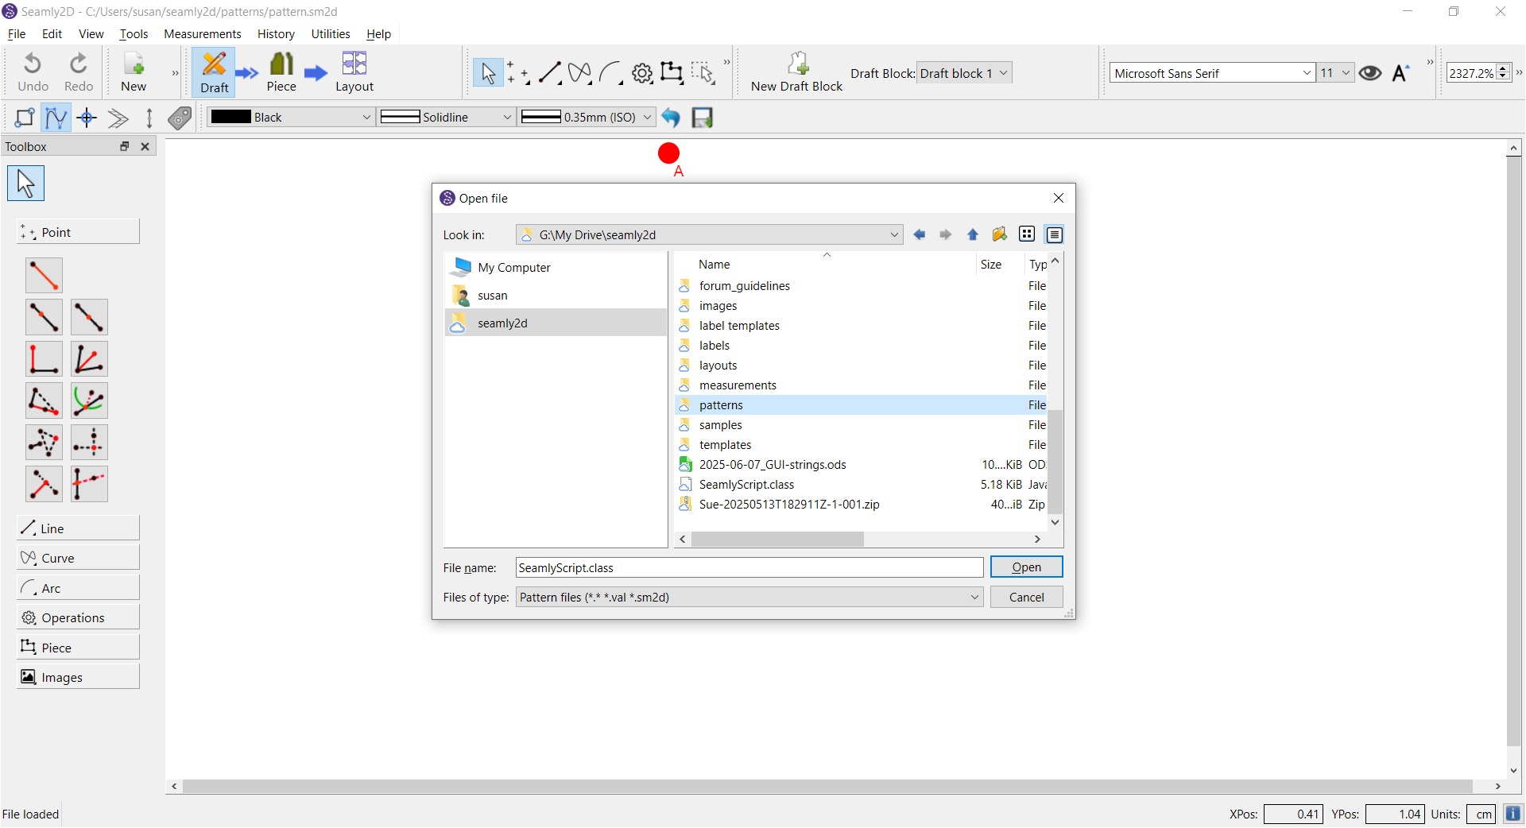
Task: Click the Open button in the dialog
Action: [x=1026, y=567]
